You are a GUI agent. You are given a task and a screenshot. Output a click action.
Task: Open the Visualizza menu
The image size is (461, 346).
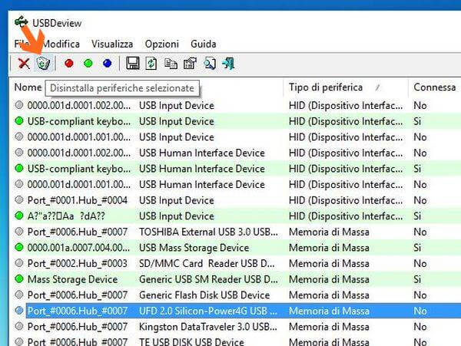click(112, 44)
